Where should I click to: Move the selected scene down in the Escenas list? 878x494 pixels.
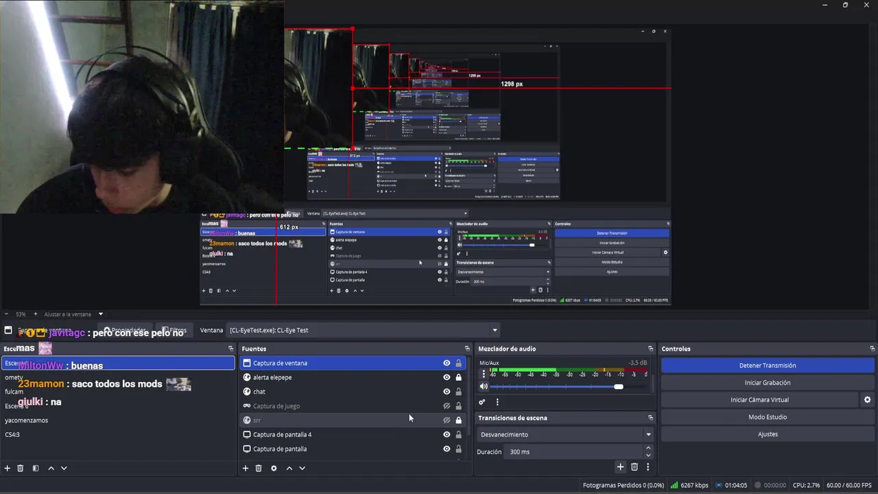(64, 468)
